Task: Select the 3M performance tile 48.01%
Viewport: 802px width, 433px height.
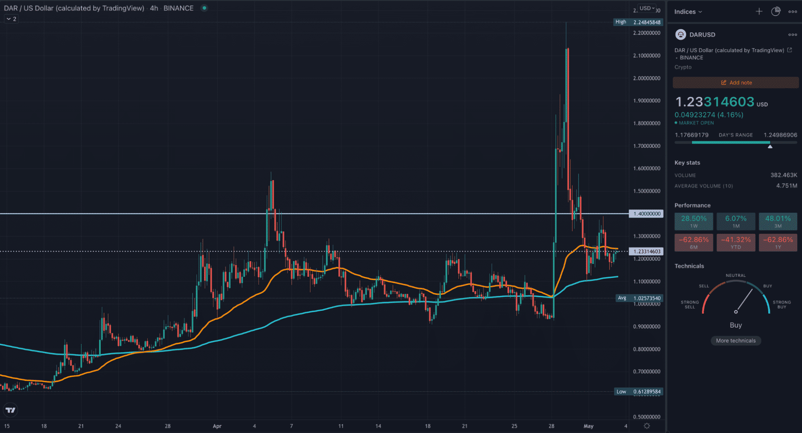Action: (x=778, y=222)
